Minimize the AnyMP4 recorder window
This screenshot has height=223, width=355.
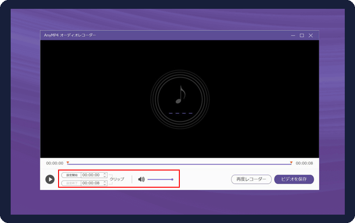(x=293, y=35)
